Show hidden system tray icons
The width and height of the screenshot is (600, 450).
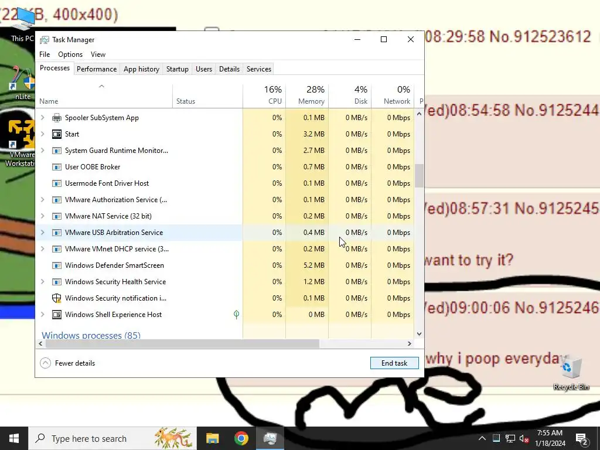pyautogui.click(x=482, y=438)
